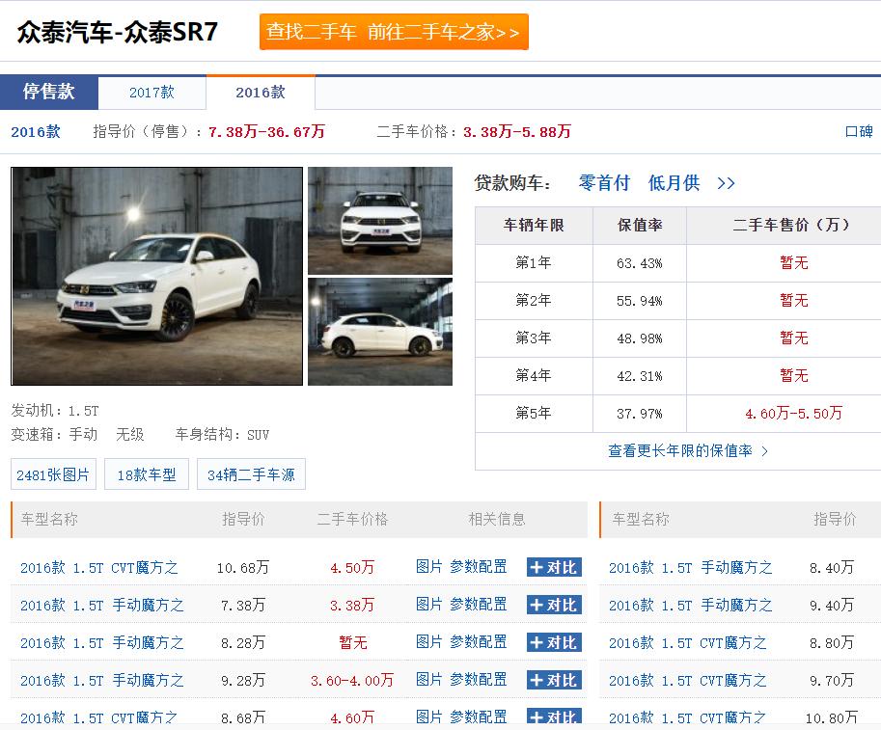The width and height of the screenshot is (881, 730).
Task: Click the white SUV front-view thumbnail
Action: [x=379, y=220]
